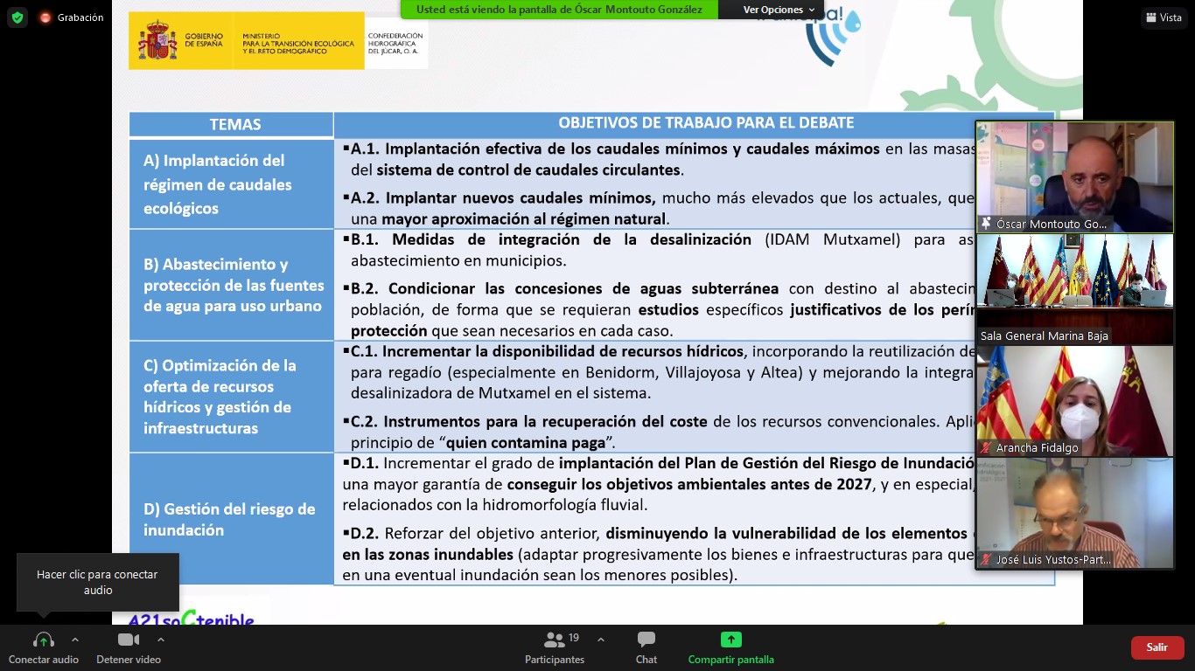This screenshot has width=1195, height=671.
Task: Open the Vista layout menu
Action: [x=1164, y=17]
